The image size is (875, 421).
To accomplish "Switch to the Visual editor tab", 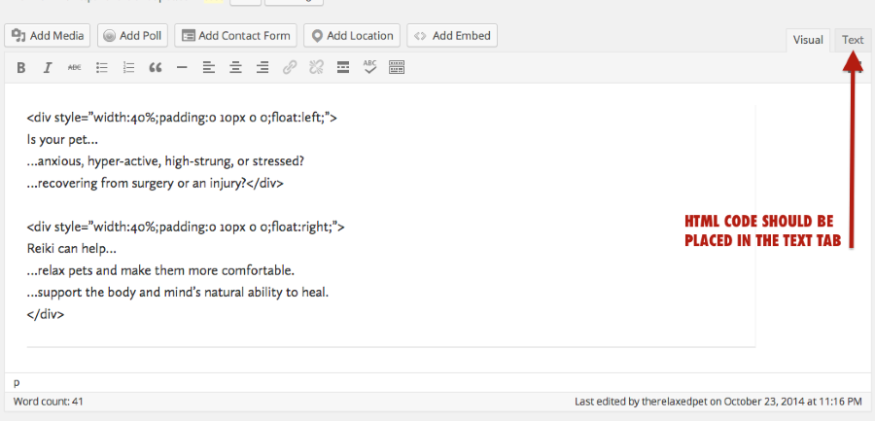I will tap(808, 40).
